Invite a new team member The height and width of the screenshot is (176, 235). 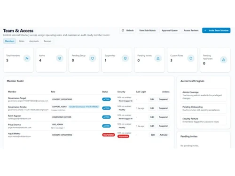[216, 31]
